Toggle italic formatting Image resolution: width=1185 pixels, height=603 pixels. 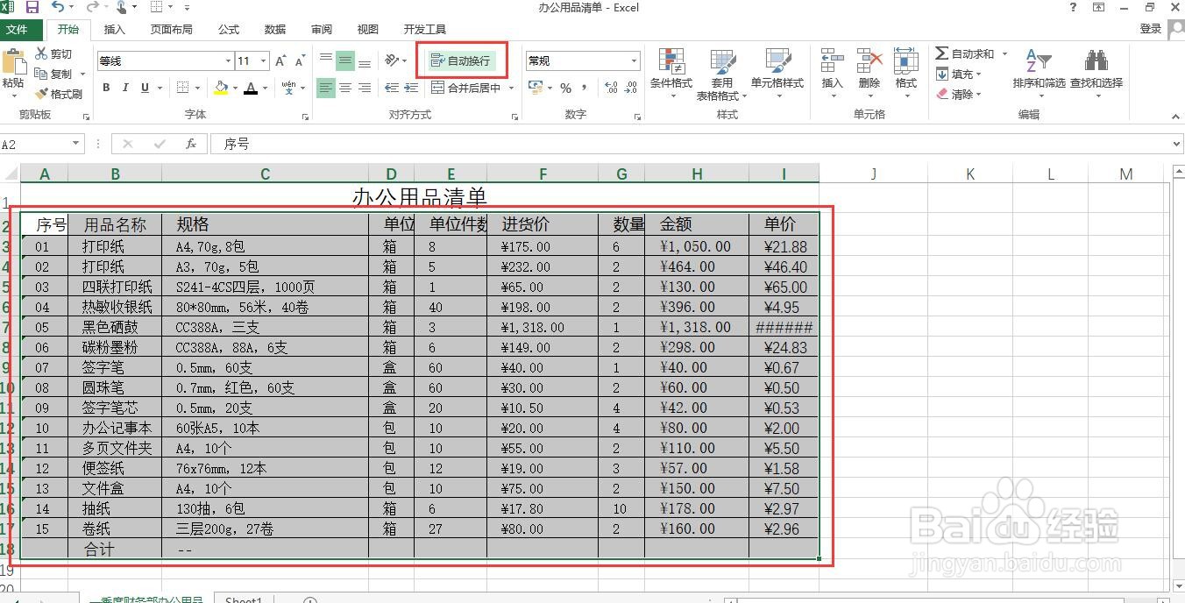pyautogui.click(x=125, y=88)
